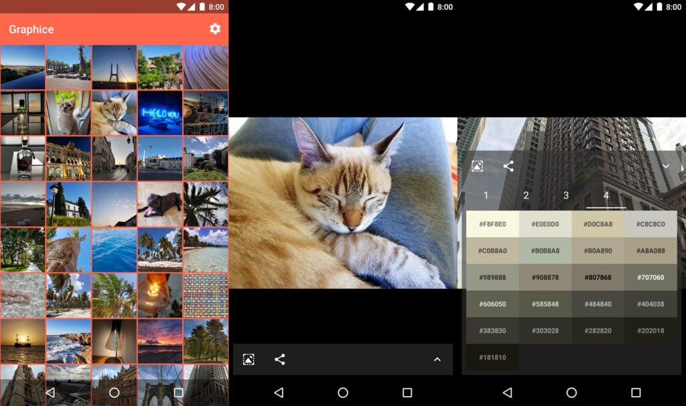The width and height of the screenshot is (686, 406).
Task: Open the neon HELLO YOU sign thumbnail
Action: click(x=159, y=113)
